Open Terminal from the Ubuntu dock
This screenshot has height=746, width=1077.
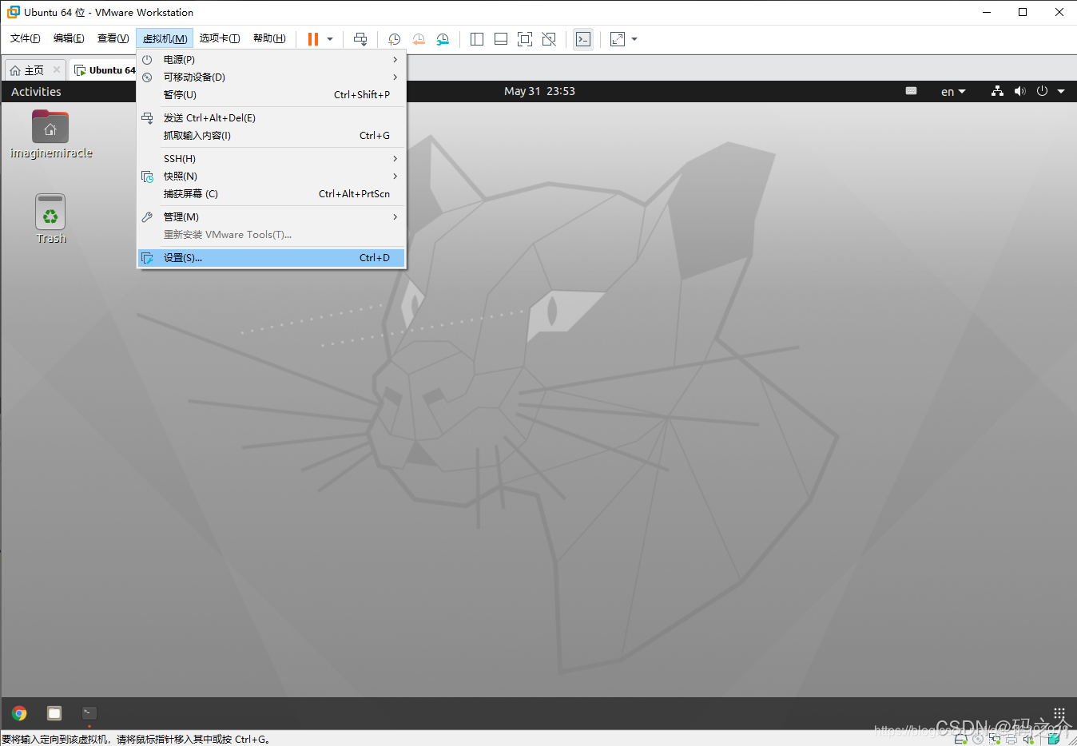pos(89,713)
